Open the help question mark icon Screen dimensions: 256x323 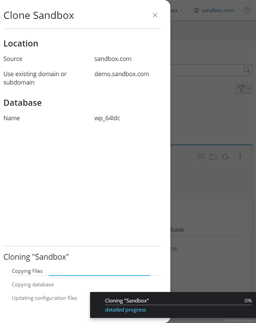point(247,10)
